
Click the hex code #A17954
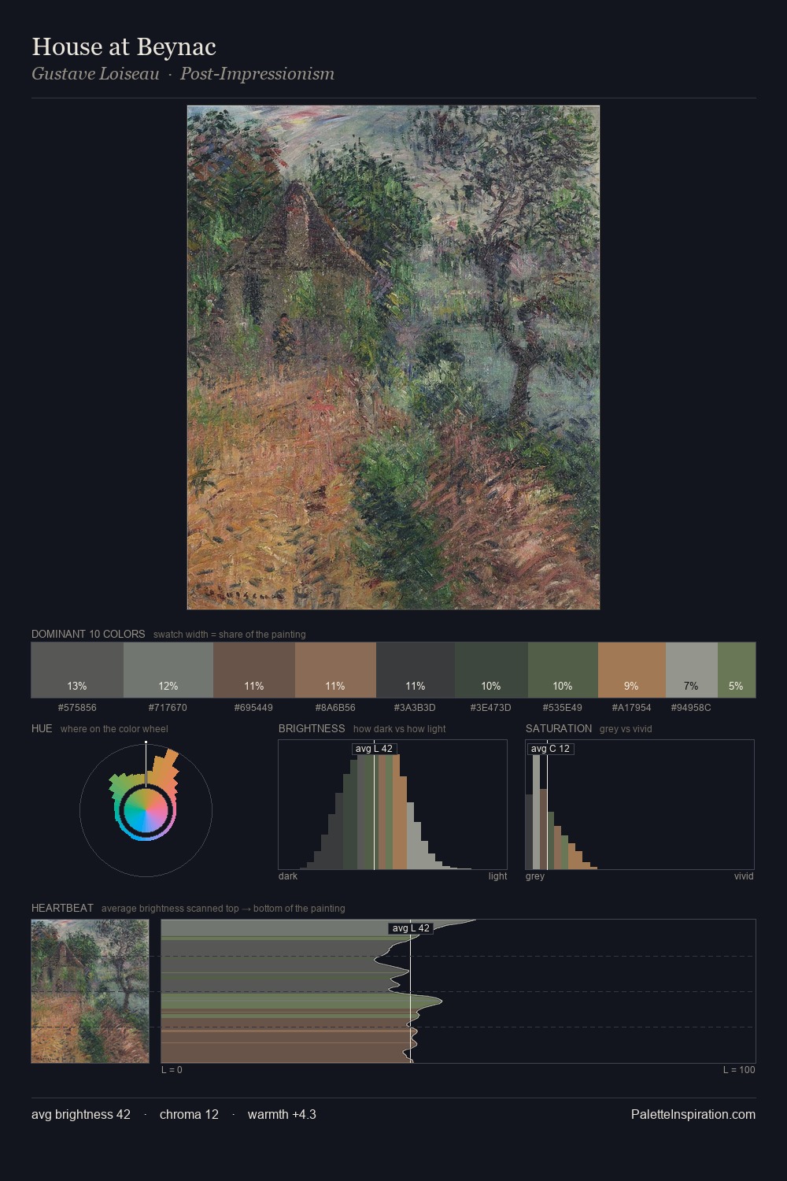[632, 708]
